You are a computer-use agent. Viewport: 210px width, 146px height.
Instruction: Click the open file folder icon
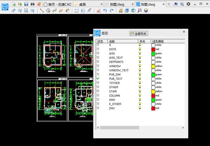tap(20, 4)
